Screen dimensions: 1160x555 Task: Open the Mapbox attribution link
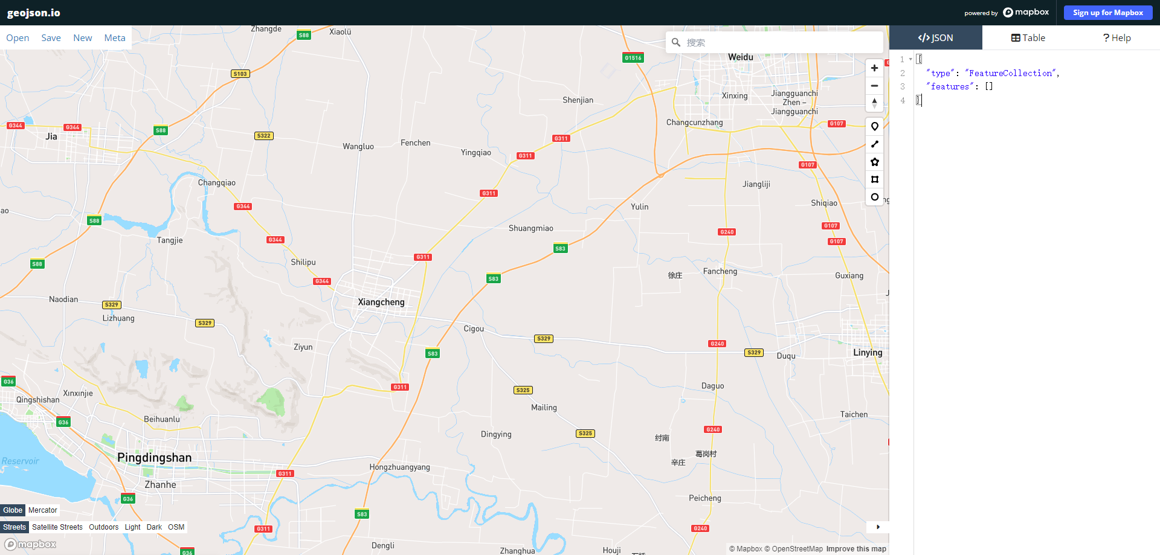tap(746, 549)
